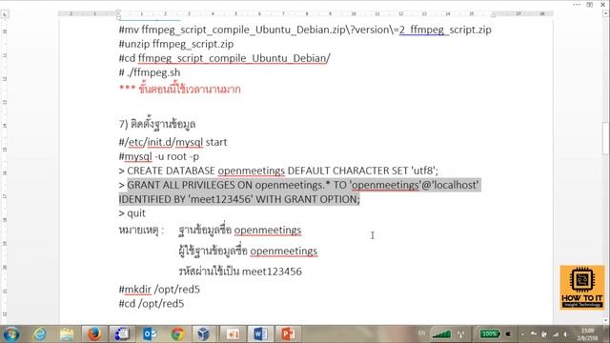Click the '#cd /opt/red5' line

pos(152,304)
